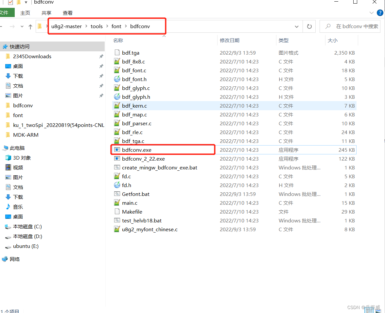Screen dimensions: 385x313
Task: Toggle ribbon visibility with the chevron
Action: tap(371, 13)
